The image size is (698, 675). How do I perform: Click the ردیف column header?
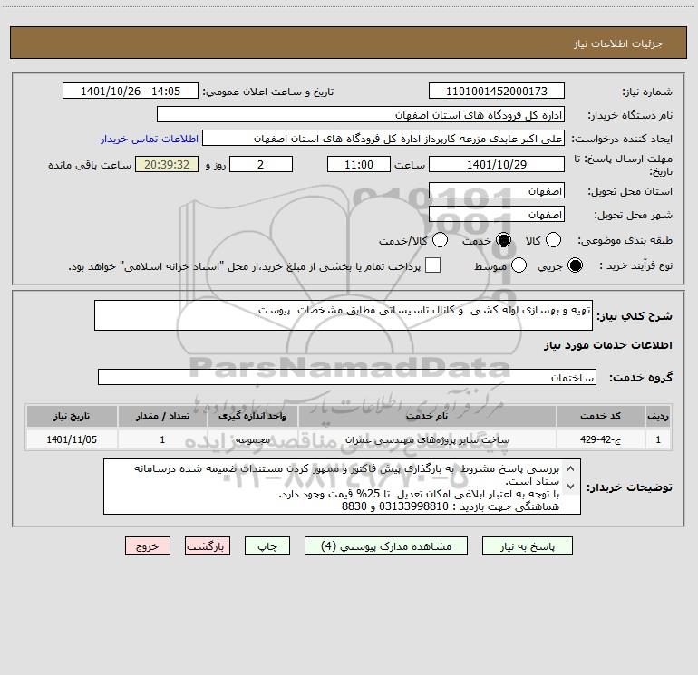coord(658,417)
